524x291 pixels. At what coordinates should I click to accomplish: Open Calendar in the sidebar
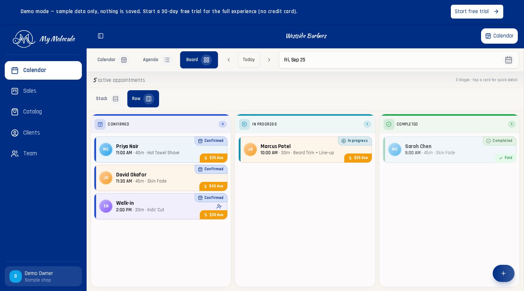pos(43,70)
